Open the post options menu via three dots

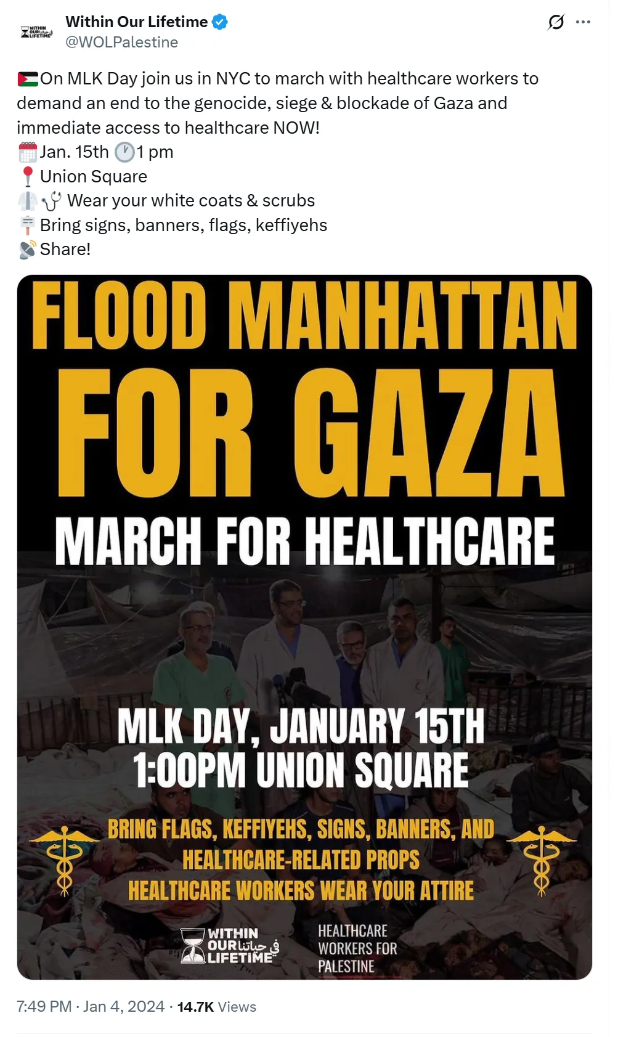582,22
